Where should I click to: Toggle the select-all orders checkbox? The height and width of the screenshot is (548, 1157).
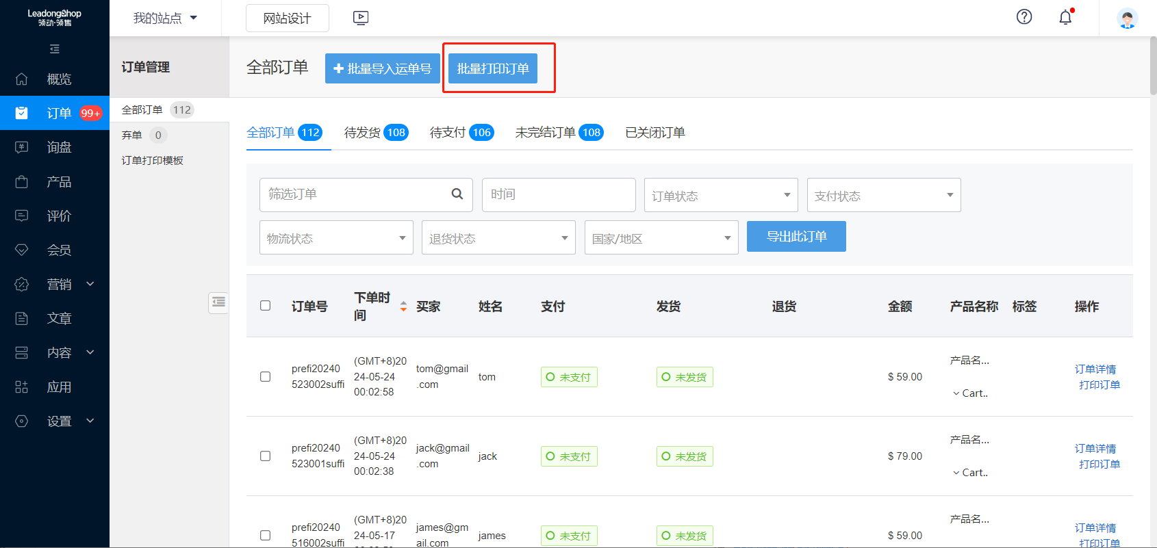[266, 306]
